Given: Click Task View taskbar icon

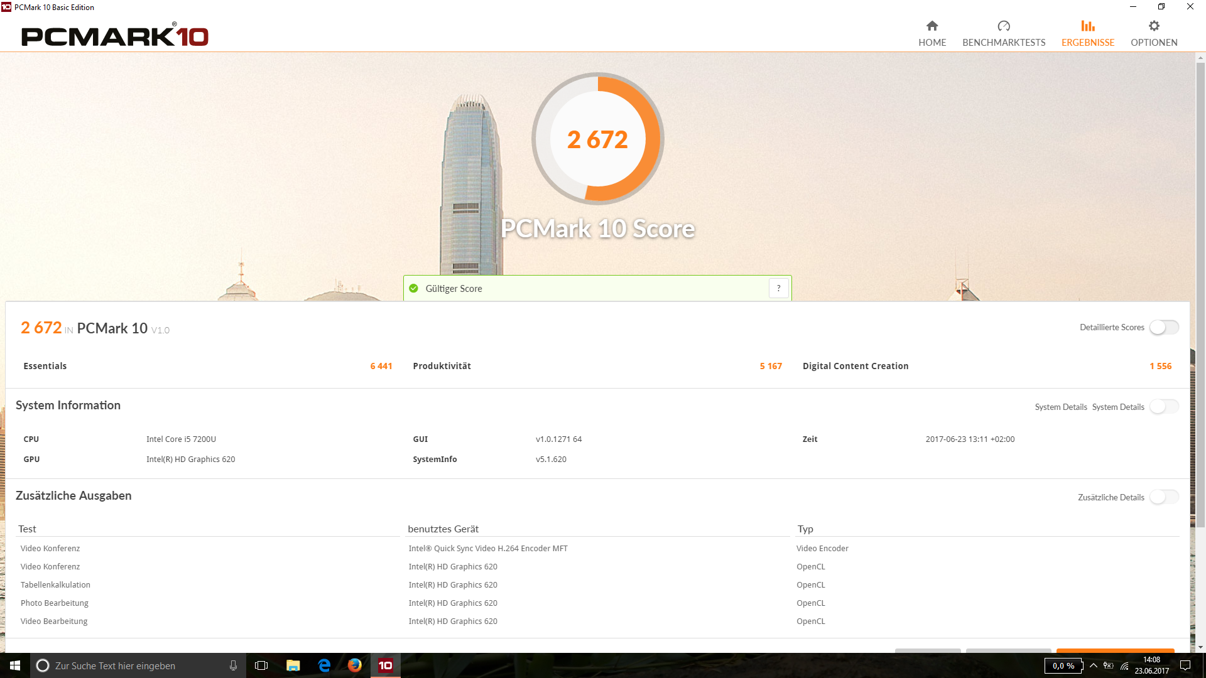Looking at the screenshot, I should [x=261, y=665].
